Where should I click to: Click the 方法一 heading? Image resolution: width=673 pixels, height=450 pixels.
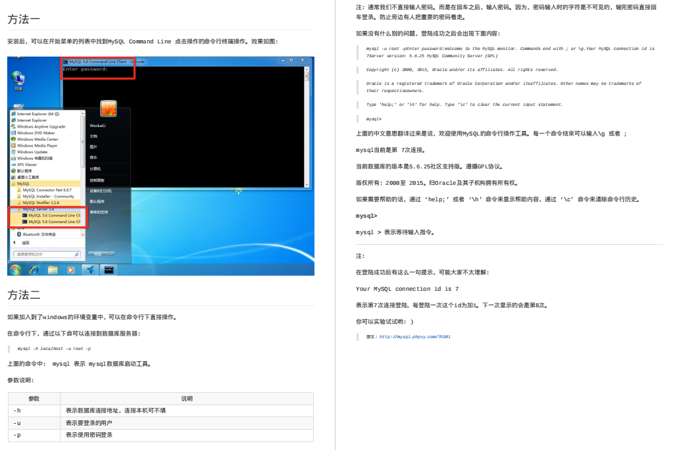pyautogui.click(x=24, y=19)
